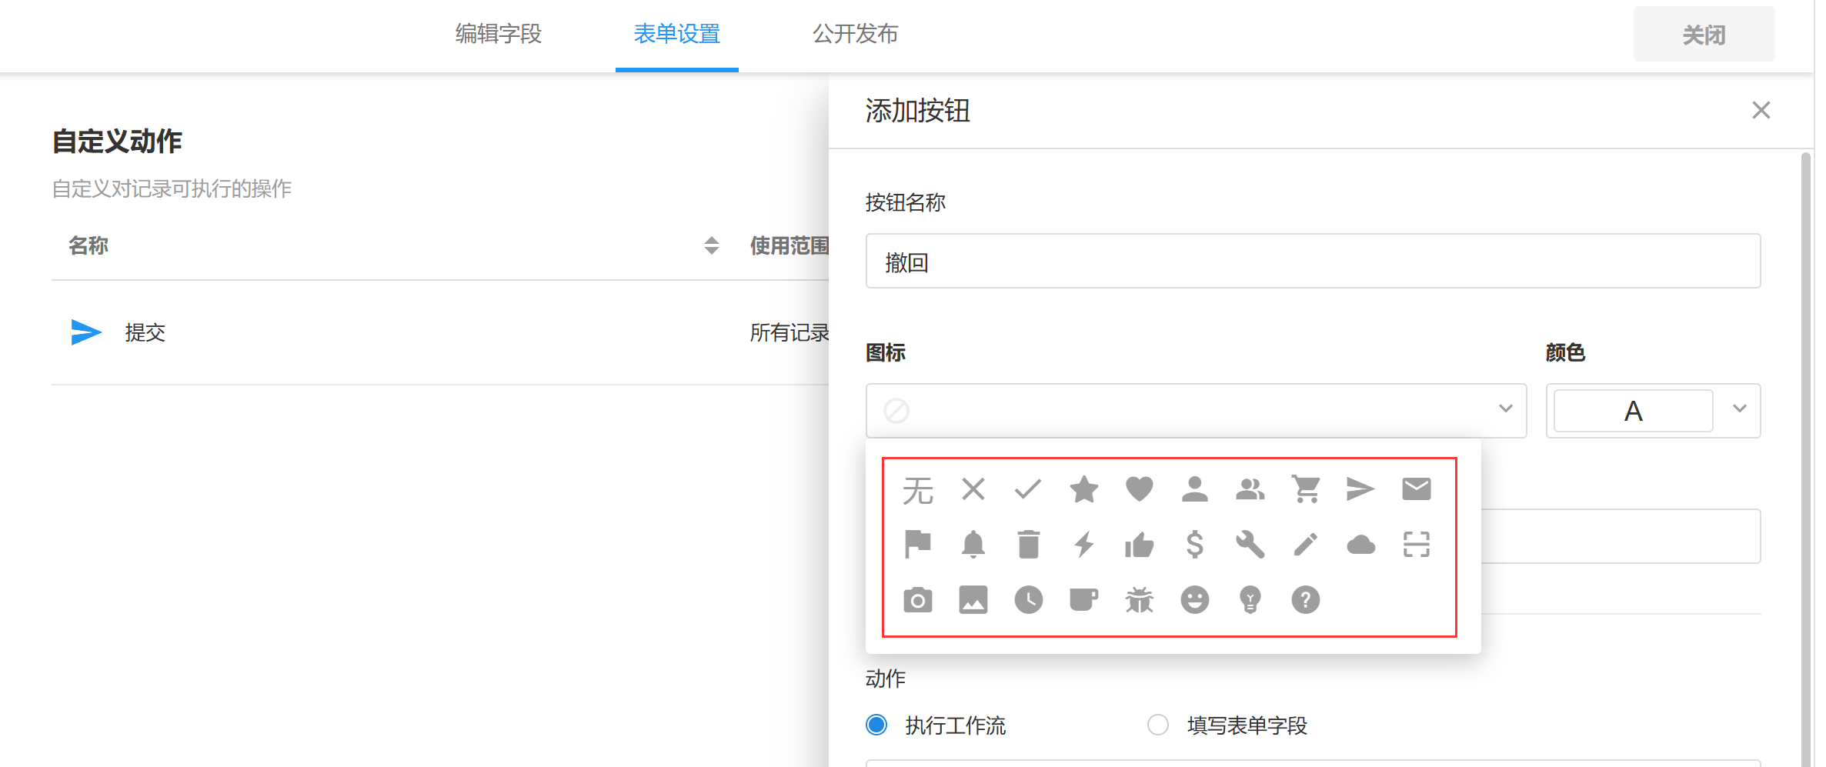Pick the wrench icon
This screenshot has width=1826, height=767.
pyautogui.click(x=1250, y=545)
